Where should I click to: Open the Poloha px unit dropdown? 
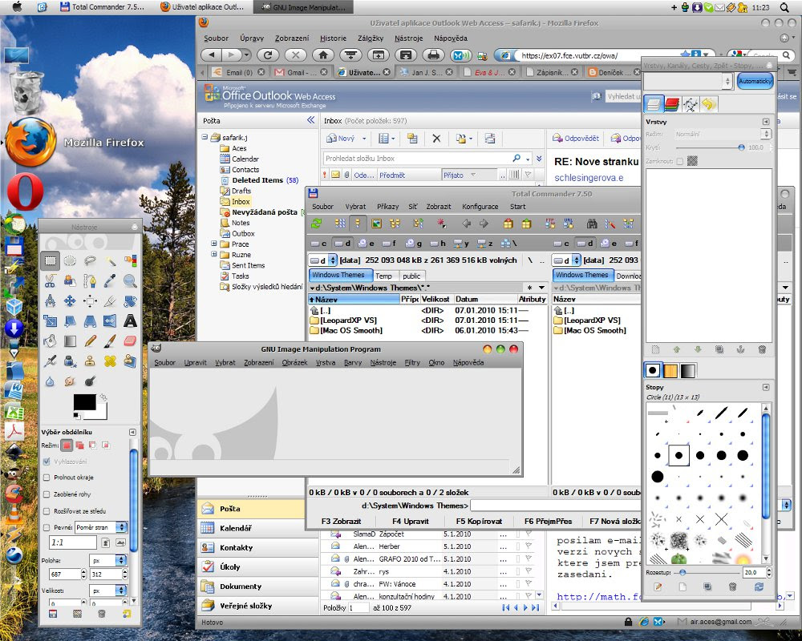pos(108,560)
